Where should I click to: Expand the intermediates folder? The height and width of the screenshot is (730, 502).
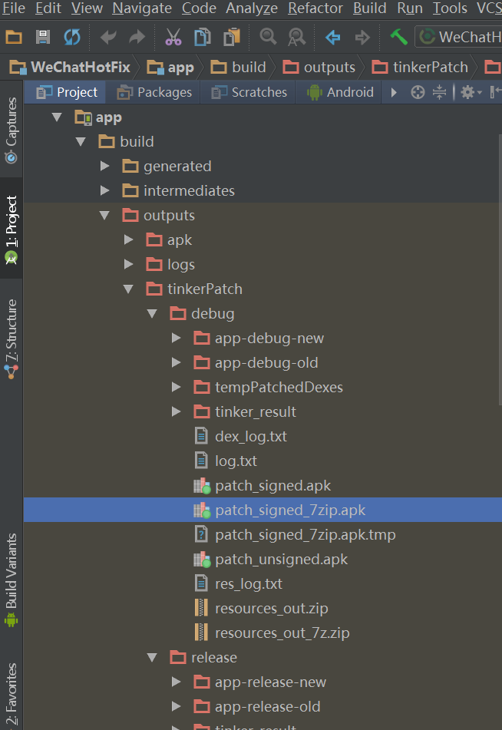[x=105, y=190]
